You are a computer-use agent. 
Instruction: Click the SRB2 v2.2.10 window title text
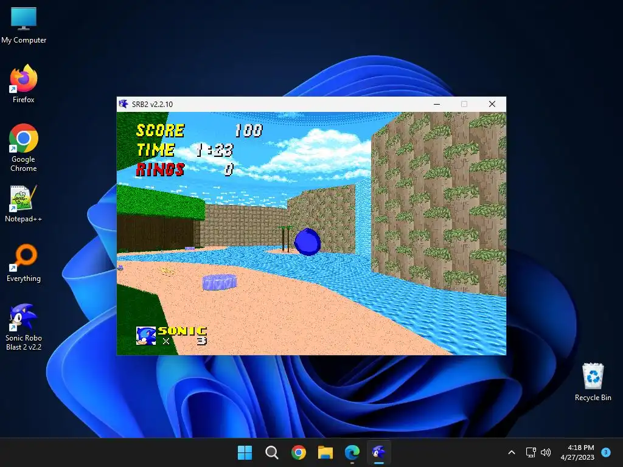click(x=152, y=105)
